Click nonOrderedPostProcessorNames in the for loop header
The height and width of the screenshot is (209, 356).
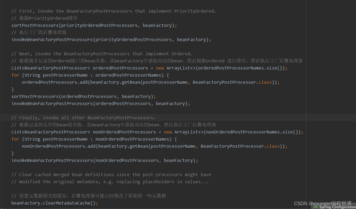(x=132, y=139)
